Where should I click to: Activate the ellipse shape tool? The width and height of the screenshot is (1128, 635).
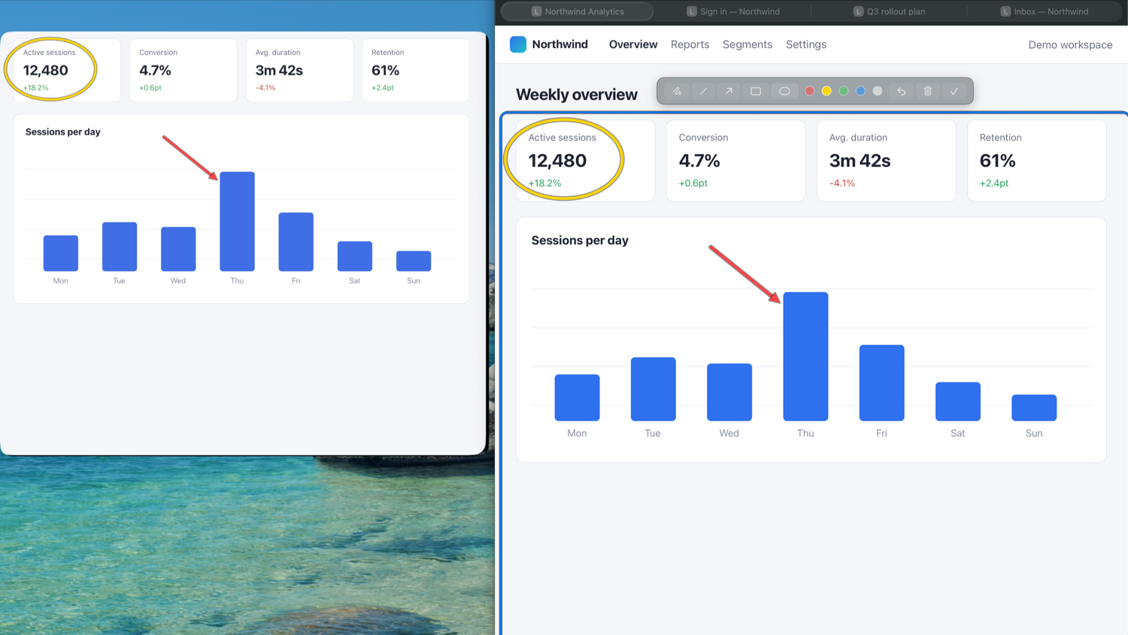pos(784,91)
